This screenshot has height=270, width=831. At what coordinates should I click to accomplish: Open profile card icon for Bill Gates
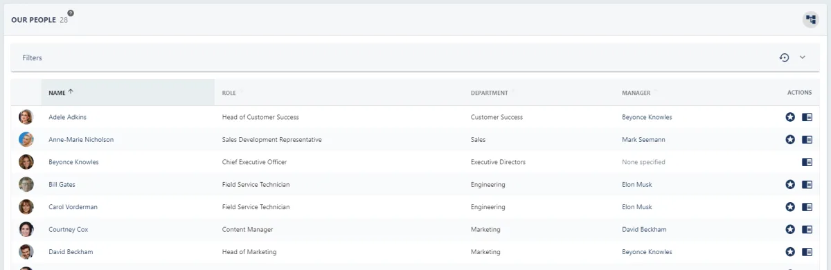coord(807,184)
